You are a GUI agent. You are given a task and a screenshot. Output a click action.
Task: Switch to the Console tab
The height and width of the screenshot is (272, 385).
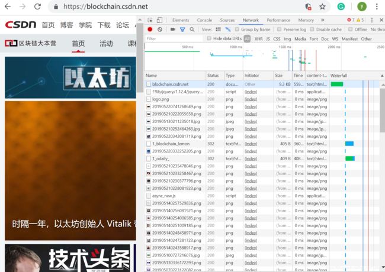(204, 20)
